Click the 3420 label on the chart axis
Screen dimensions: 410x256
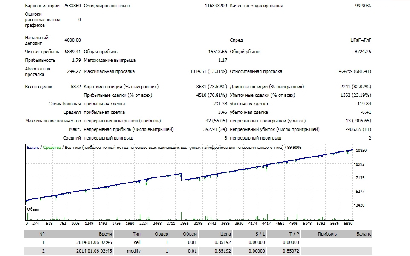pyautogui.click(x=360, y=205)
